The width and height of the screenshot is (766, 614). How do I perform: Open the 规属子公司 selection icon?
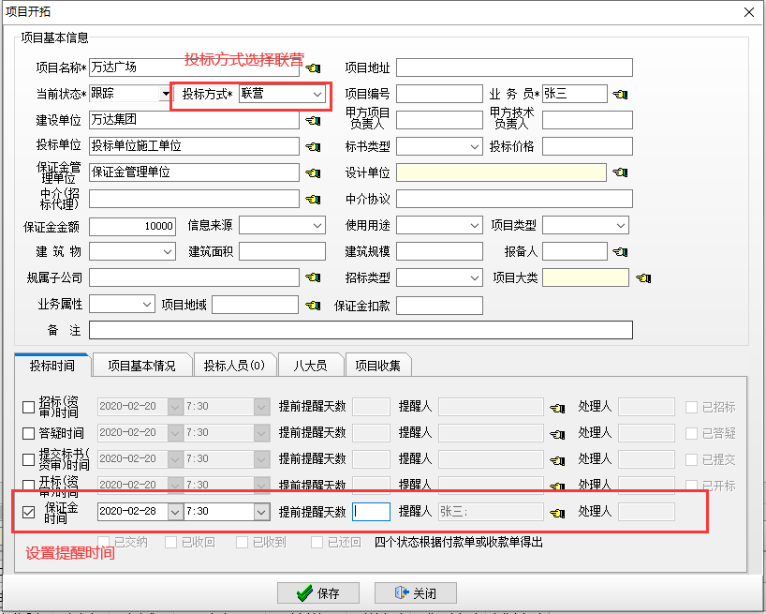tap(313, 277)
